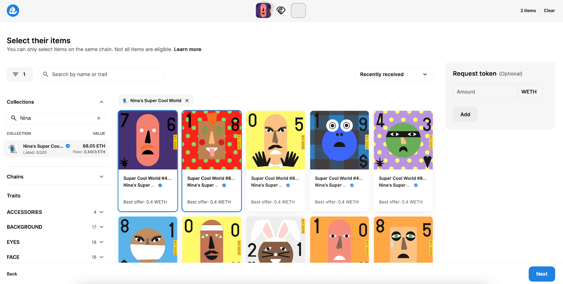The height and width of the screenshot is (284, 563).
Task: Deselect the Super Cool World 7-6 card
Action: pos(148,140)
